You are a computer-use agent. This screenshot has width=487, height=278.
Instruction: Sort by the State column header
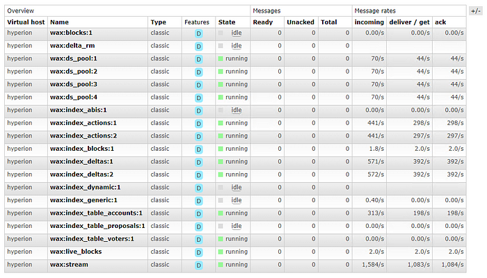coord(227,22)
